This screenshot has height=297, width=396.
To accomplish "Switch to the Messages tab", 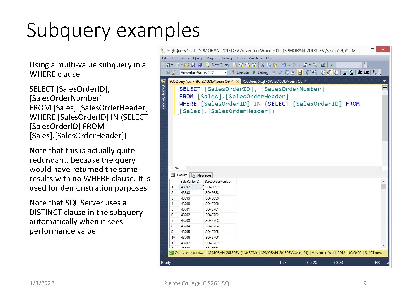I will 201,175.
